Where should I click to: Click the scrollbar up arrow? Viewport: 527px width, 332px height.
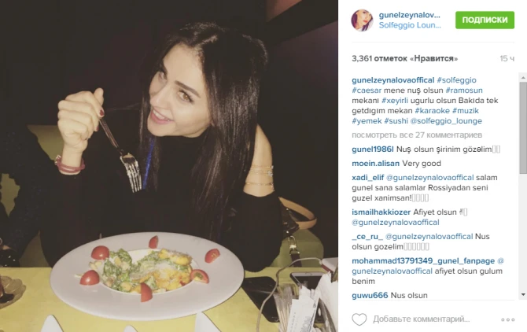tap(523, 78)
